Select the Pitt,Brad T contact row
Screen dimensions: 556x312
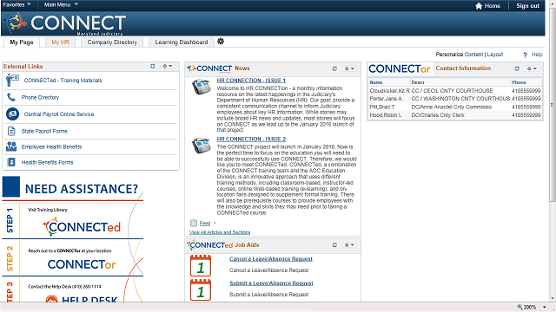click(x=455, y=107)
